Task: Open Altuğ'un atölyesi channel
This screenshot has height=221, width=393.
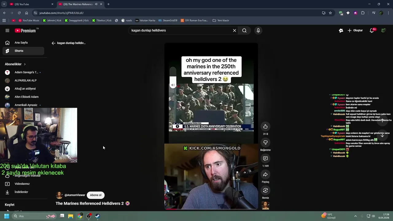Action: [23, 89]
